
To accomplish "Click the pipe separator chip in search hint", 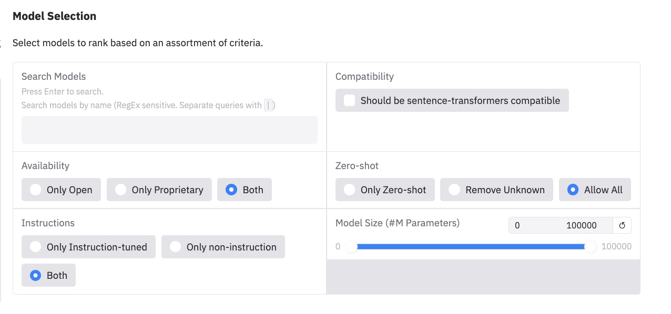I will point(269,105).
